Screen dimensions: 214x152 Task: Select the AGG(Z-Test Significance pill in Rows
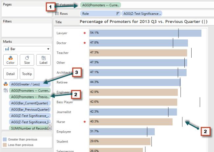click(x=142, y=13)
